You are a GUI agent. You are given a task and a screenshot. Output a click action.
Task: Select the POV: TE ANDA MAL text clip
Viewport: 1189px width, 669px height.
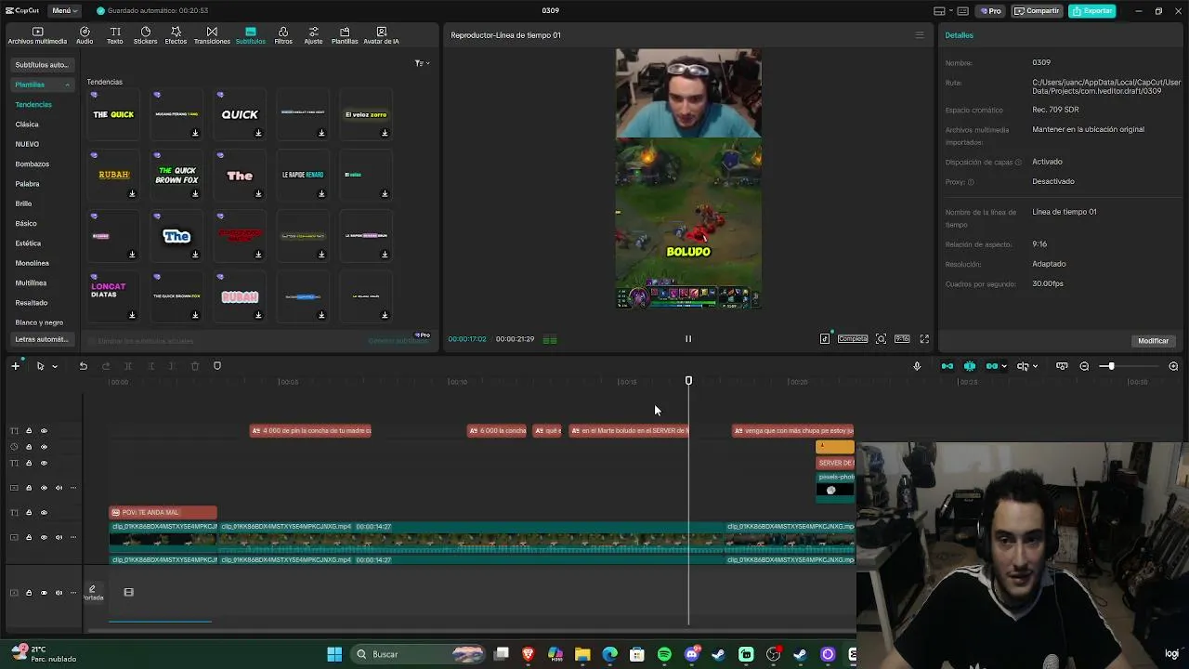pyautogui.click(x=163, y=513)
